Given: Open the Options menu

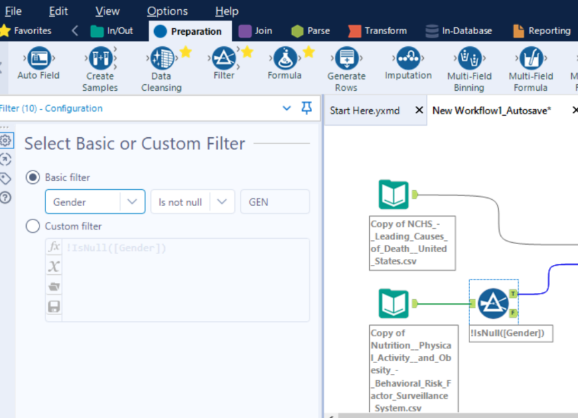Looking at the screenshot, I should point(167,11).
